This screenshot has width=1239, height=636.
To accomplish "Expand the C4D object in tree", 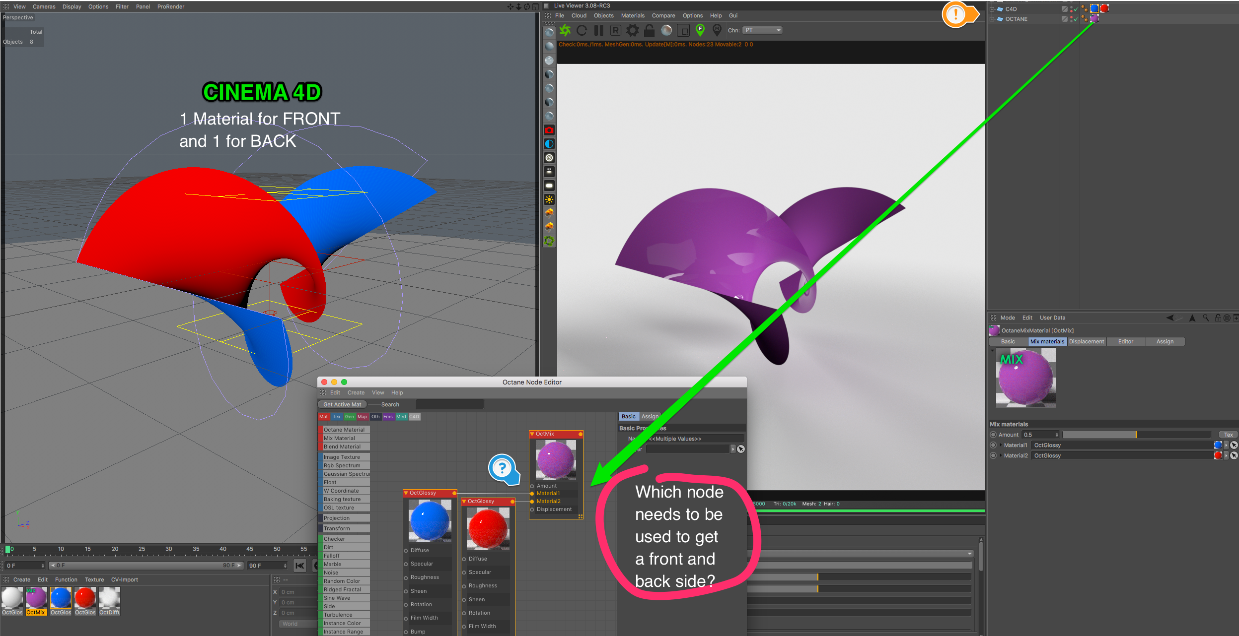I will 992,9.
